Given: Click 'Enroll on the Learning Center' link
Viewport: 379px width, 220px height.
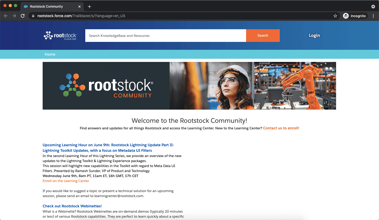Looking at the screenshot, I should [x=66, y=181].
